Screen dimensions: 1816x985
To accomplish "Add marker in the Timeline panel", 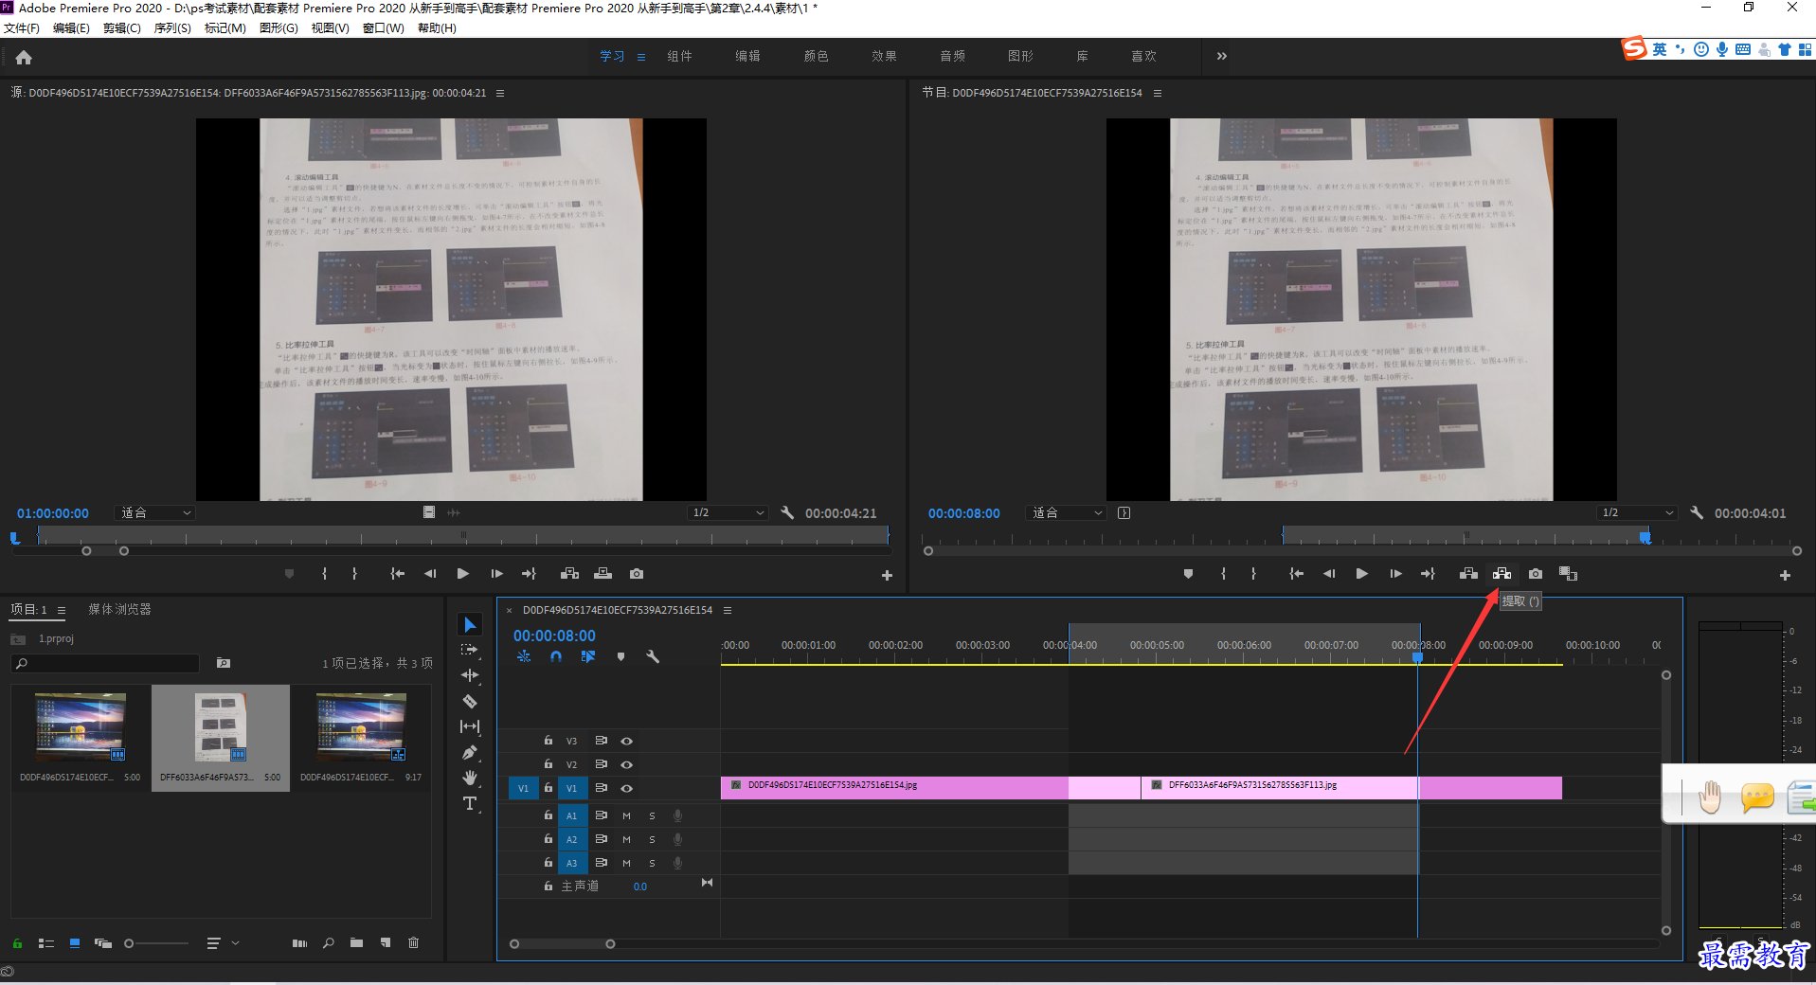I will 620,656.
